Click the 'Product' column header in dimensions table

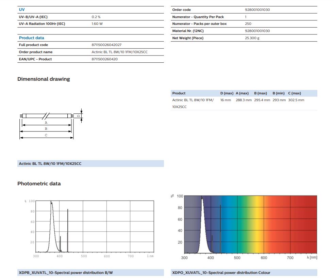coord(179,93)
